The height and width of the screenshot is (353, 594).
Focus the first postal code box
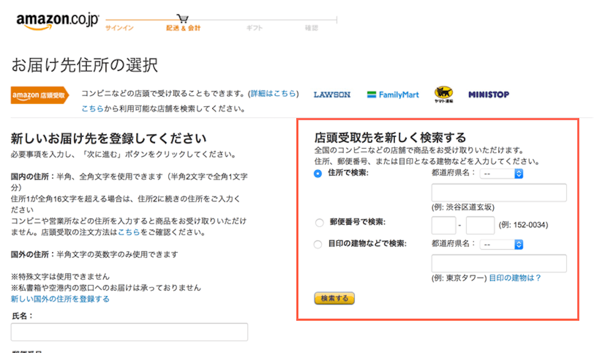point(444,225)
